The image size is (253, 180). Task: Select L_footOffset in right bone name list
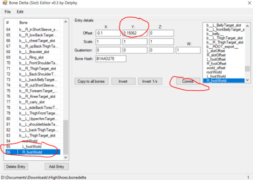(224, 59)
